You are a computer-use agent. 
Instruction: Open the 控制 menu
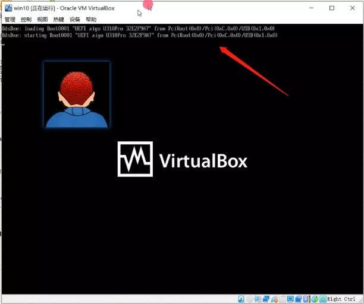(26, 20)
